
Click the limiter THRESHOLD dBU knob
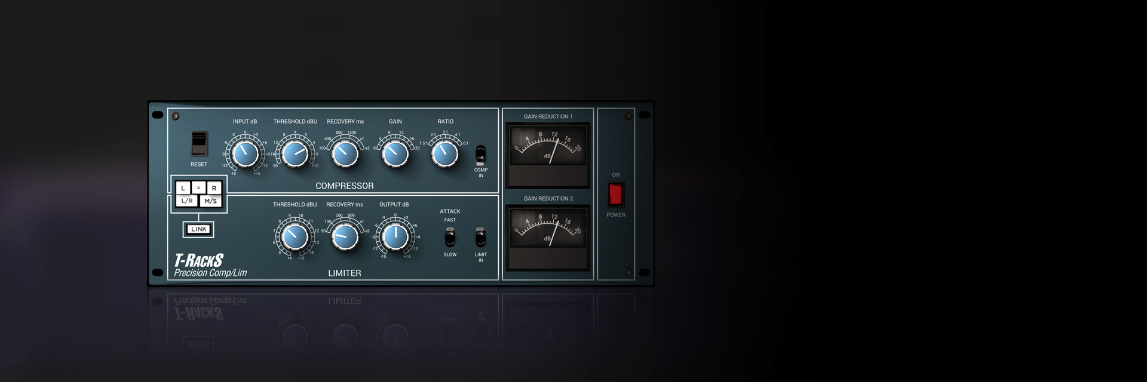(x=295, y=237)
